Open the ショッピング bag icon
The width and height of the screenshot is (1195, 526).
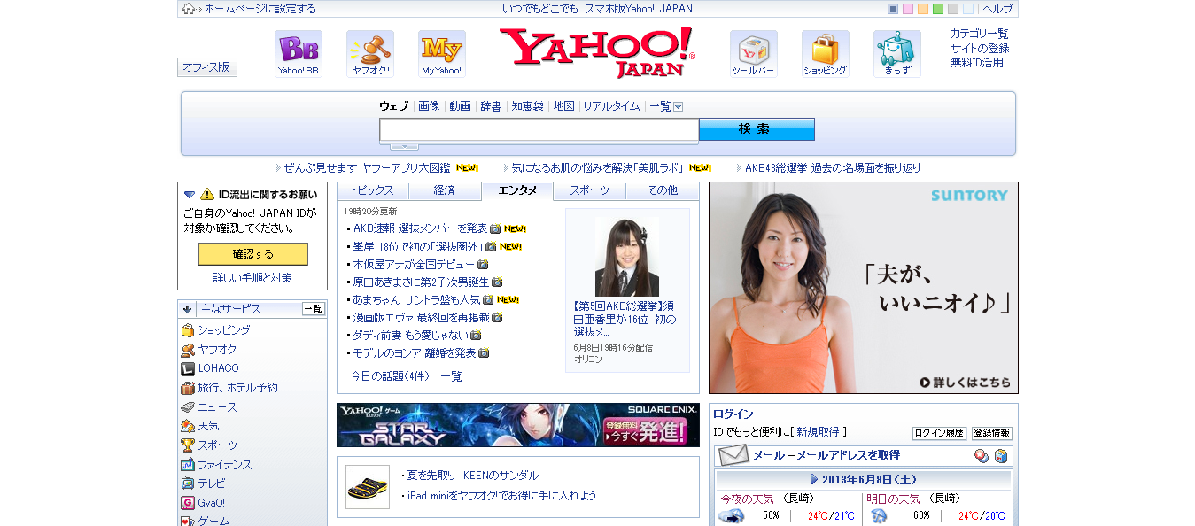(x=826, y=54)
